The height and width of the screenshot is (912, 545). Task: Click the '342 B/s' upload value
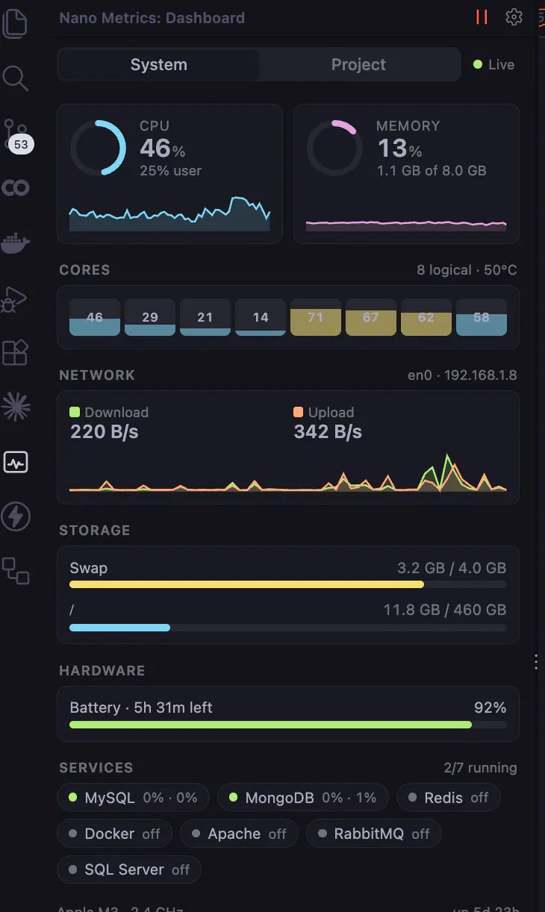click(x=328, y=431)
